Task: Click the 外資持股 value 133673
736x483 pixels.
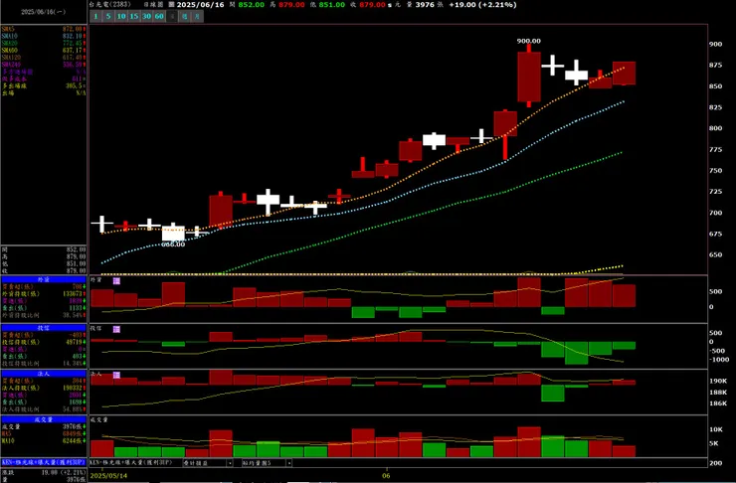Action: pyautogui.click(x=73, y=294)
